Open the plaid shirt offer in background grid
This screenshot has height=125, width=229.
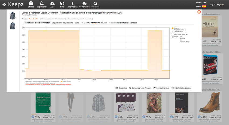coord(98,103)
